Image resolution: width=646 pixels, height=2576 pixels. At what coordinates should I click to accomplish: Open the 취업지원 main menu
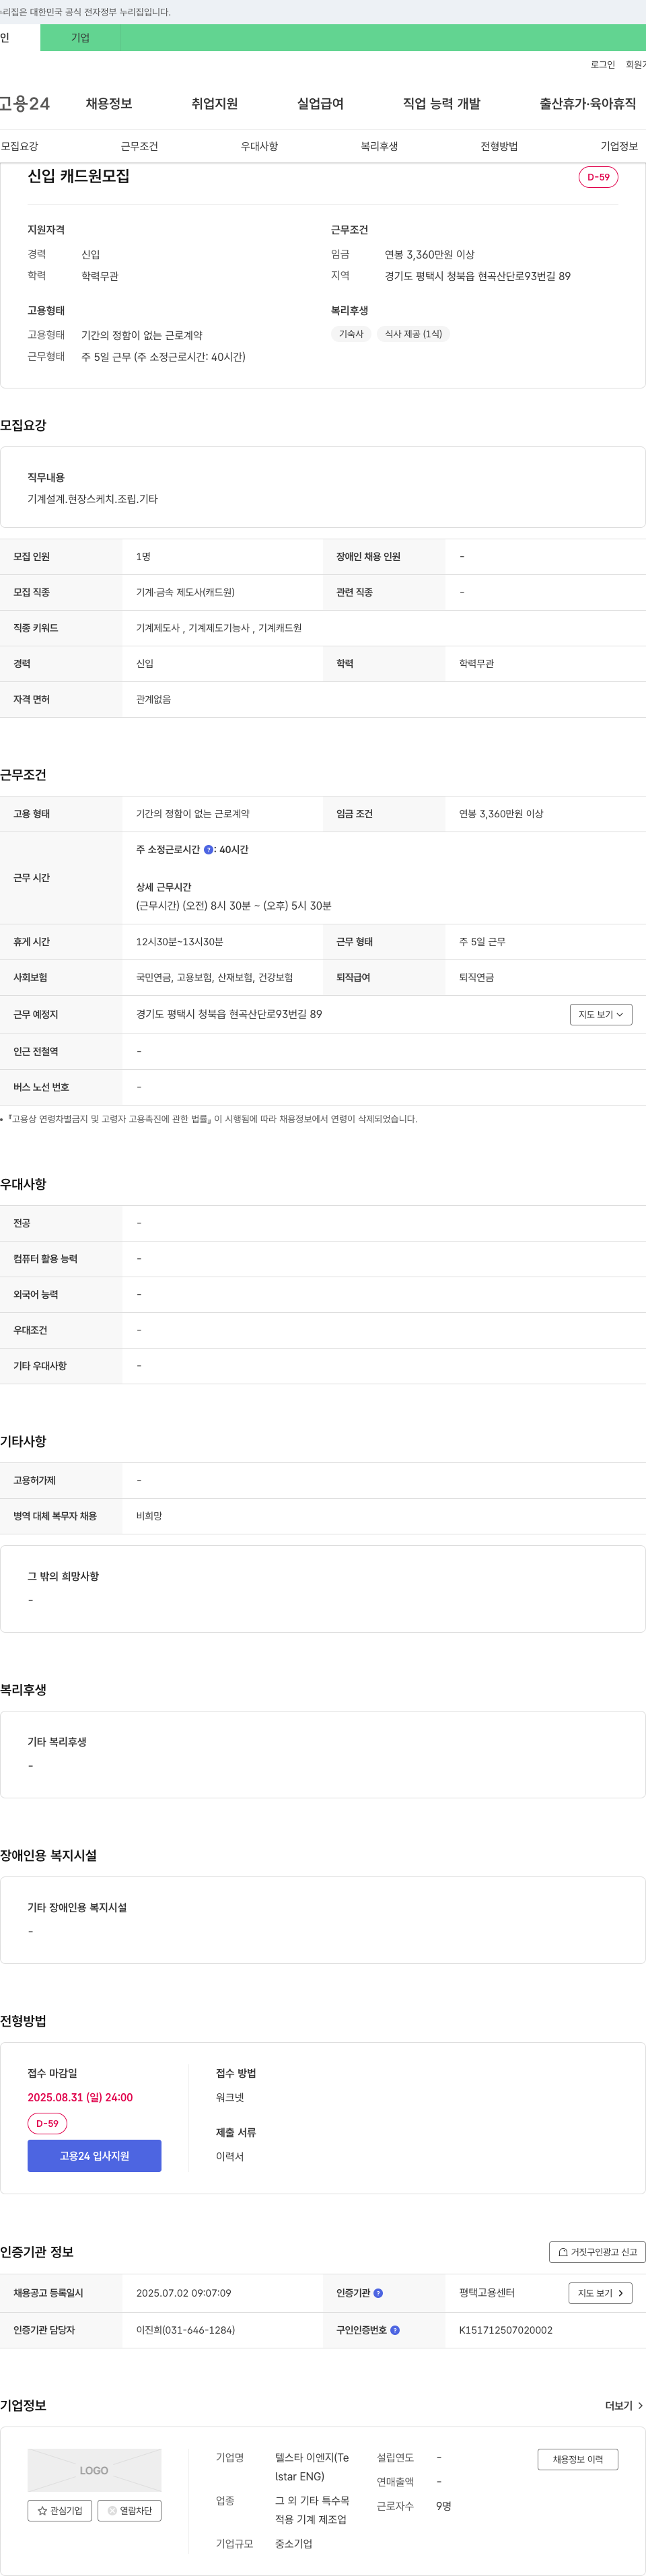(214, 103)
